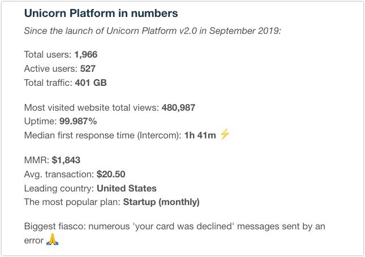Image resolution: width=365 pixels, height=257 pixels.
Task: Click the most visited views figure 480,987
Action: (186, 107)
